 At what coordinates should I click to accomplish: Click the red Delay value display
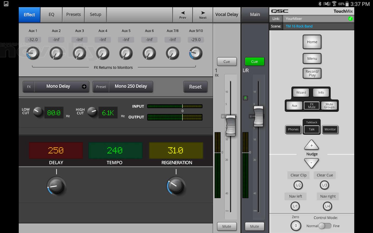click(56, 150)
